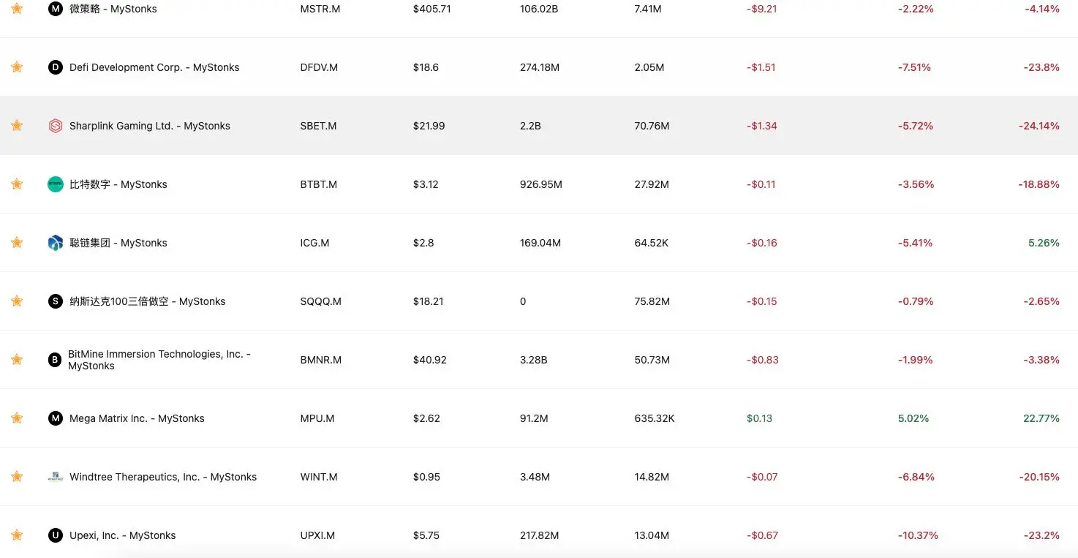Click the teal 比特数字 logo icon
1078x558 pixels.
pos(56,184)
